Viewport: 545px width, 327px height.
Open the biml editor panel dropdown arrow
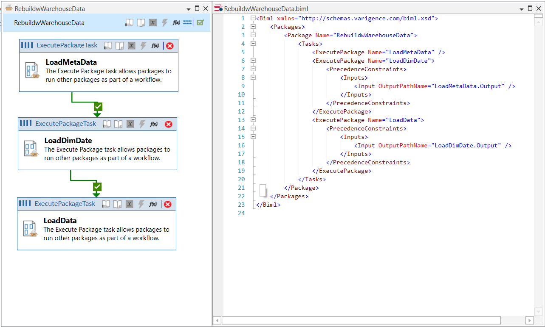[x=522, y=8]
